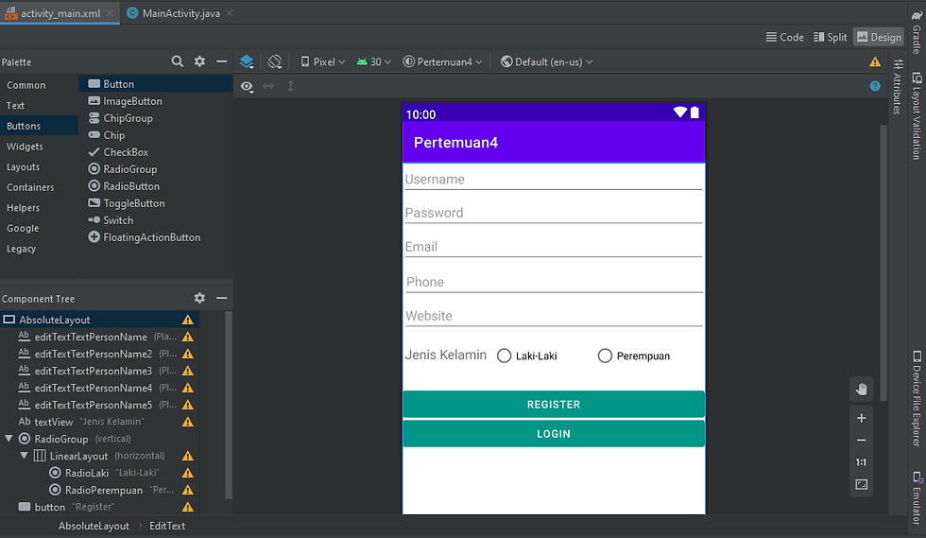Viewport: 926px width, 538px height.
Task: Click AbsoluteLayout in bottom breadcrumb
Action: tap(94, 526)
